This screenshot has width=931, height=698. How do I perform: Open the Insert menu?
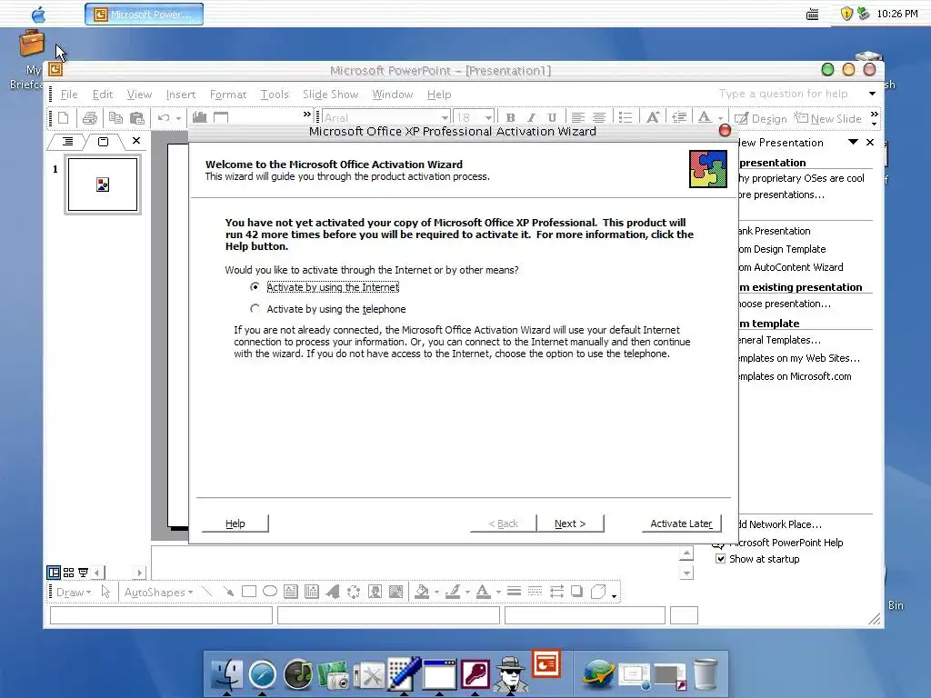coord(181,95)
